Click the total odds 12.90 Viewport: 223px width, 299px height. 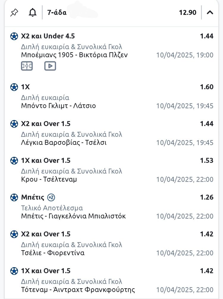point(188,12)
